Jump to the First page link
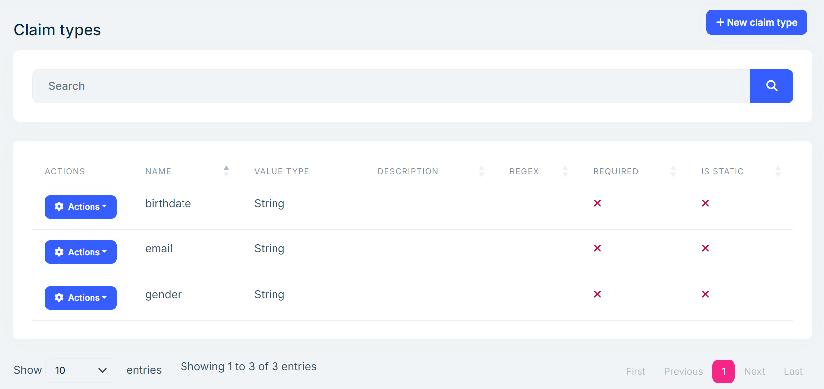The width and height of the screenshot is (824, 389). 635,371
